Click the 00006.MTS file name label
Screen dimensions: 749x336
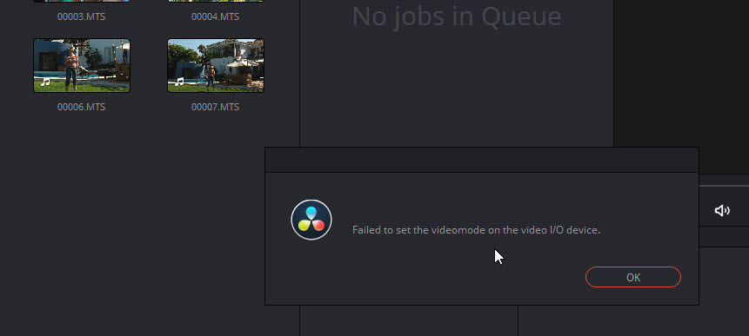[x=81, y=107]
